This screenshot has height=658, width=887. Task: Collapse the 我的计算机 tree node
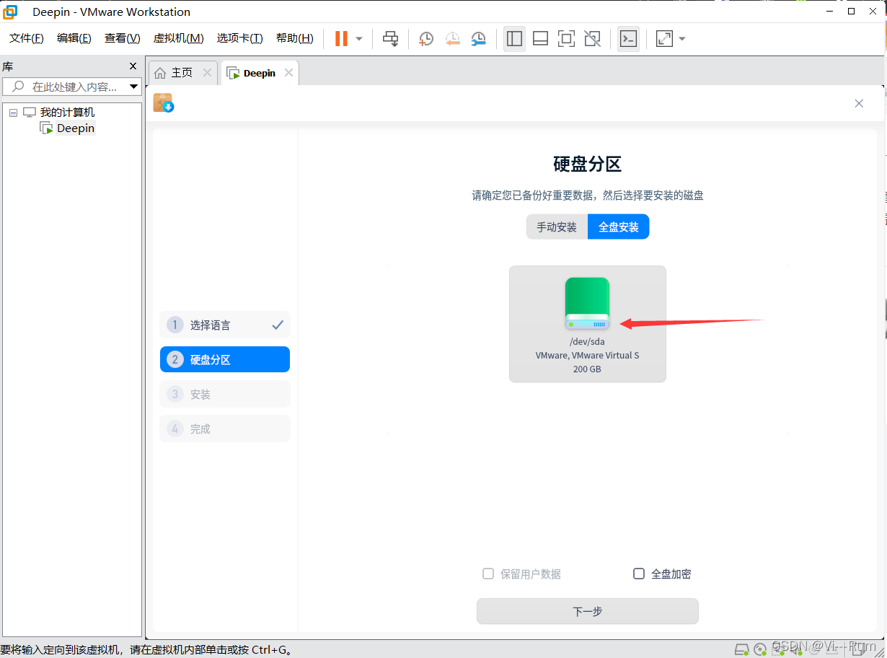tap(14, 113)
